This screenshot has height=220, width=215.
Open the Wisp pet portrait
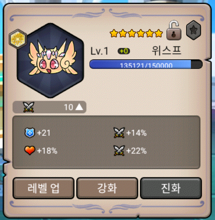[50, 60]
